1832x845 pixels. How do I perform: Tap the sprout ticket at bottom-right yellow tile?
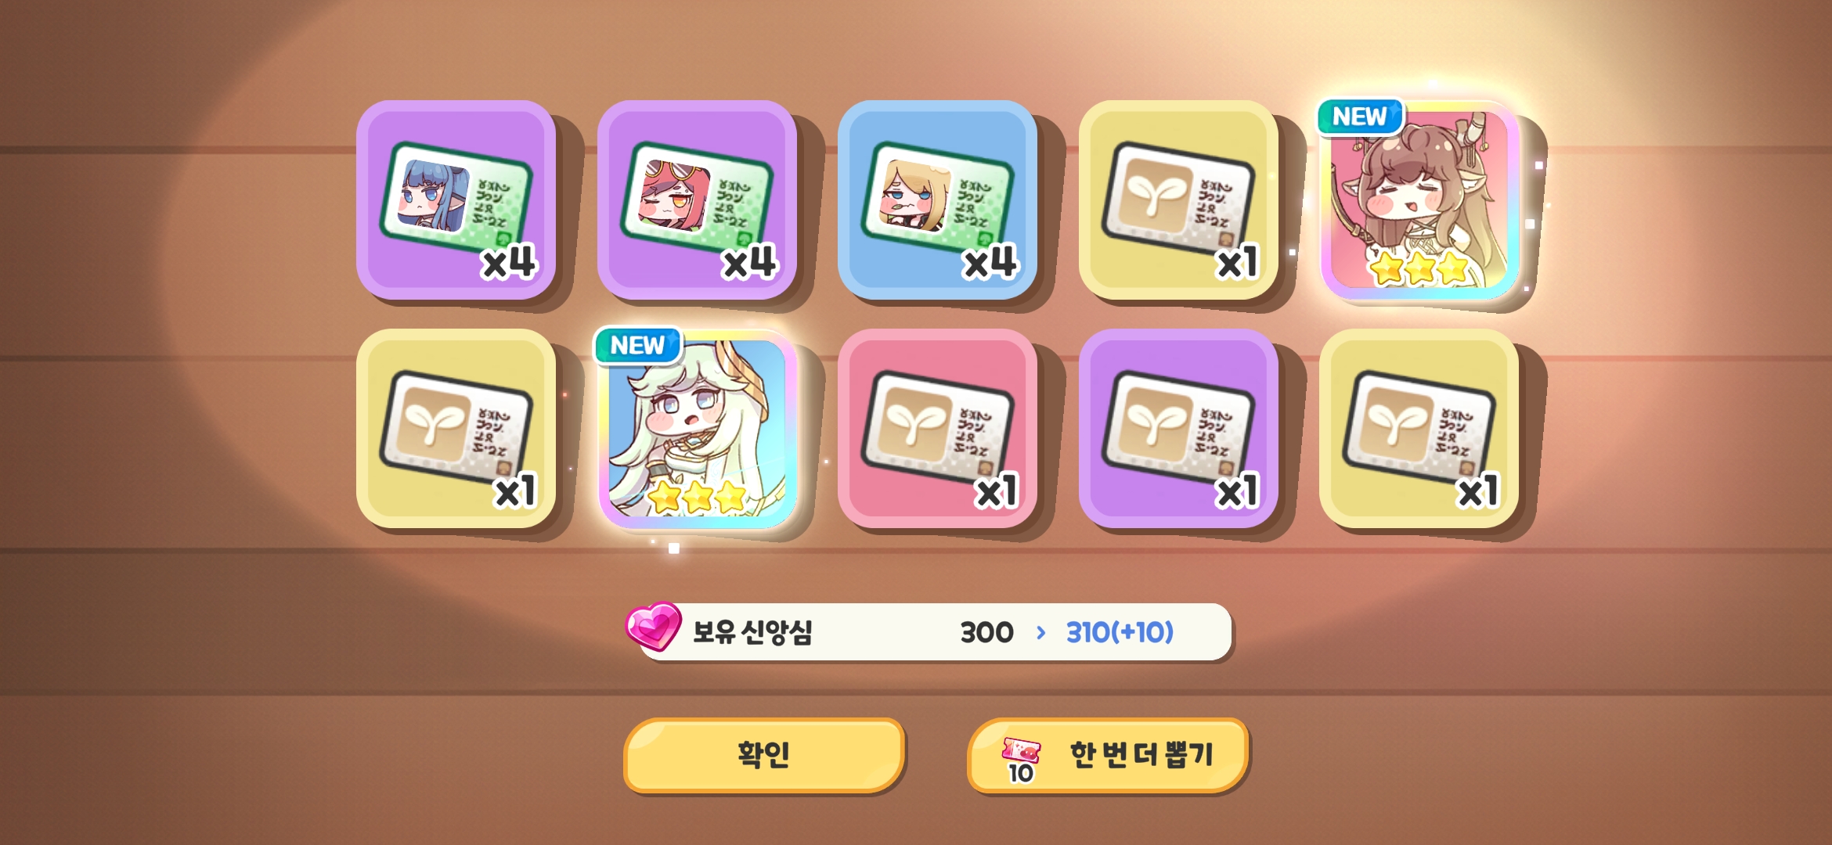[x=1419, y=428]
